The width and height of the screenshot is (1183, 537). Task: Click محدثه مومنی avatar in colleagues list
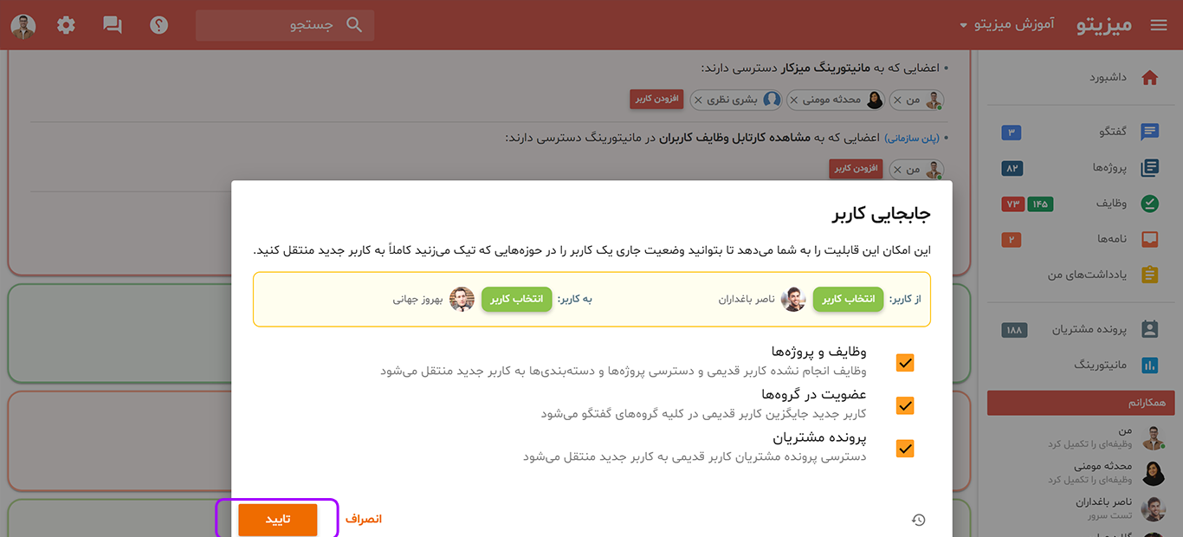1153,473
